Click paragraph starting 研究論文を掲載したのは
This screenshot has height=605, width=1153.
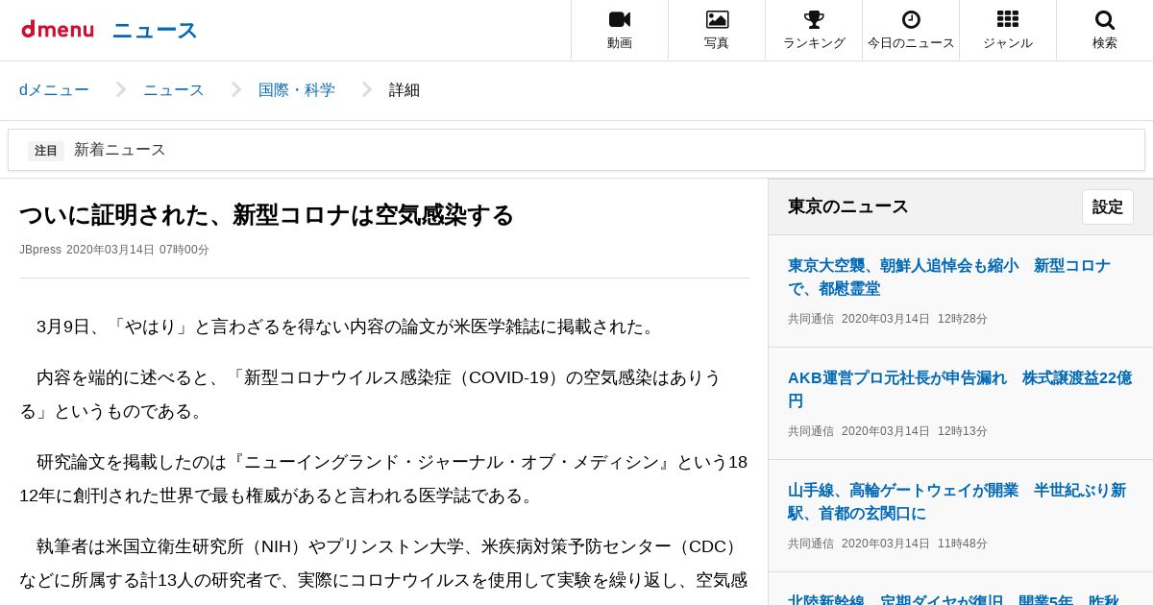(x=383, y=478)
